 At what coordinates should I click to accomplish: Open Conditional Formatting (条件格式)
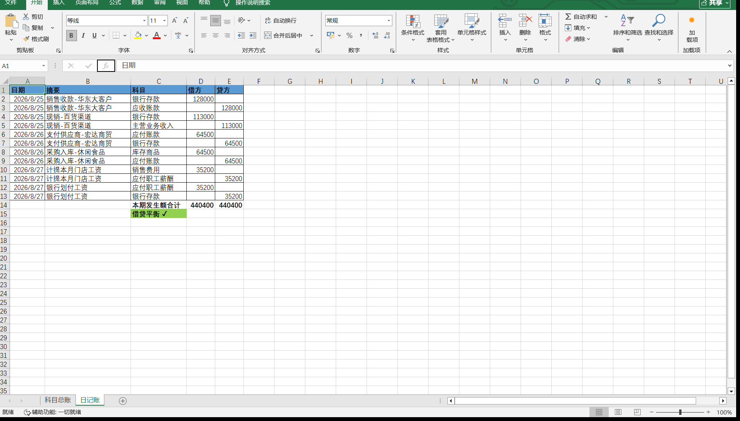tap(412, 28)
